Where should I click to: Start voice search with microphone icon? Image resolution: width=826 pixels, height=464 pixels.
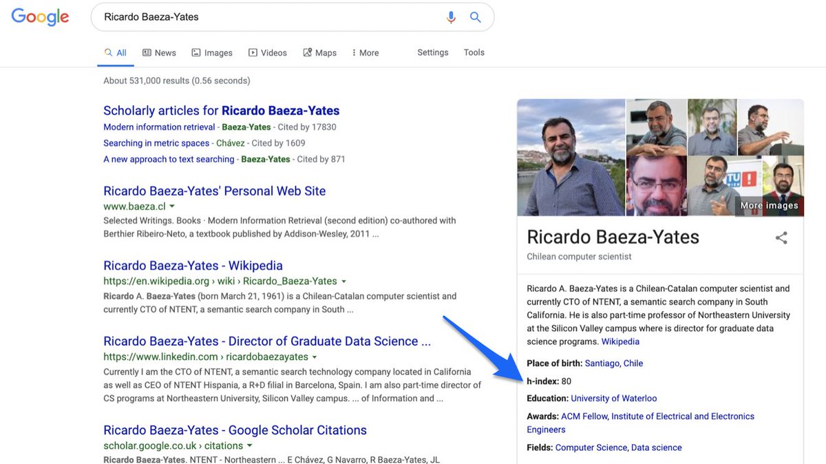[451, 17]
